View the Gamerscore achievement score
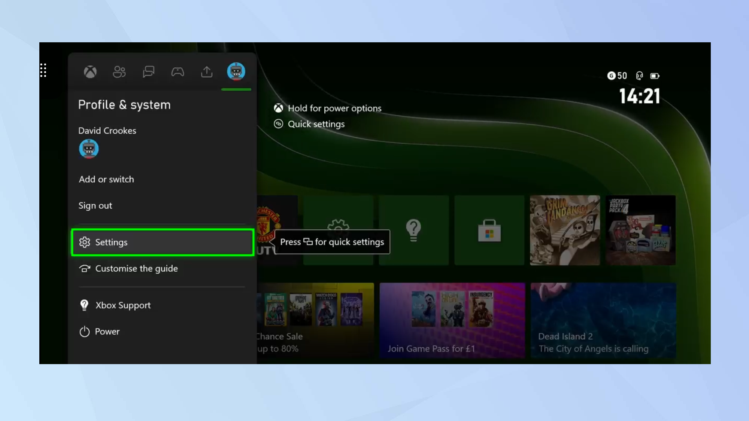Image resolution: width=749 pixels, height=421 pixels. [x=617, y=76]
